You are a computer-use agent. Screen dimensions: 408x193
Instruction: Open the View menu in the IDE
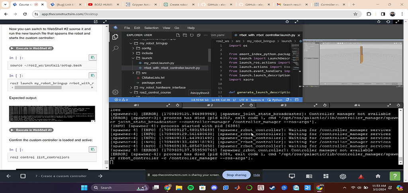coord(166,28)
